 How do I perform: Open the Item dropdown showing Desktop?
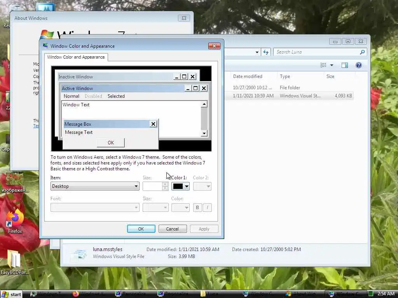coord(95,186)
